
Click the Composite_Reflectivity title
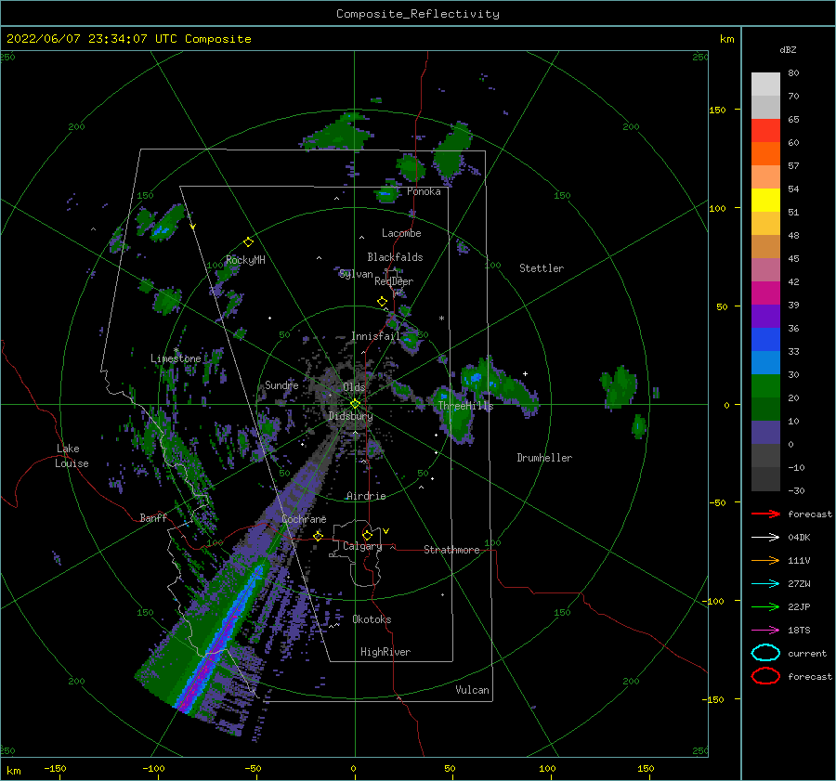pos(418,14)
